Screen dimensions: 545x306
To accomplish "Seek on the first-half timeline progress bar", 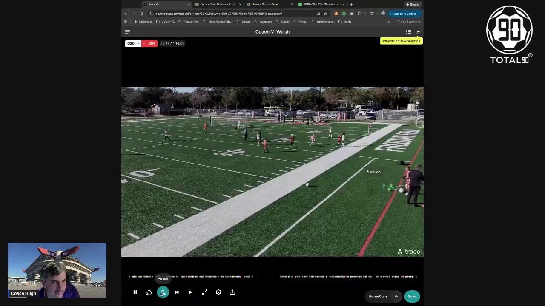I will click(192, 280).
